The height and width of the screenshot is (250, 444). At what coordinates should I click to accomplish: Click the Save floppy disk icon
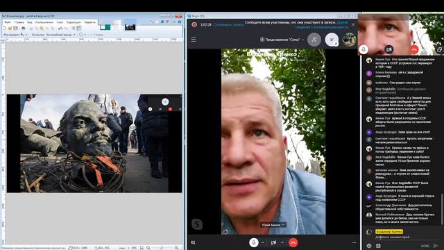(x=15, y=28)
